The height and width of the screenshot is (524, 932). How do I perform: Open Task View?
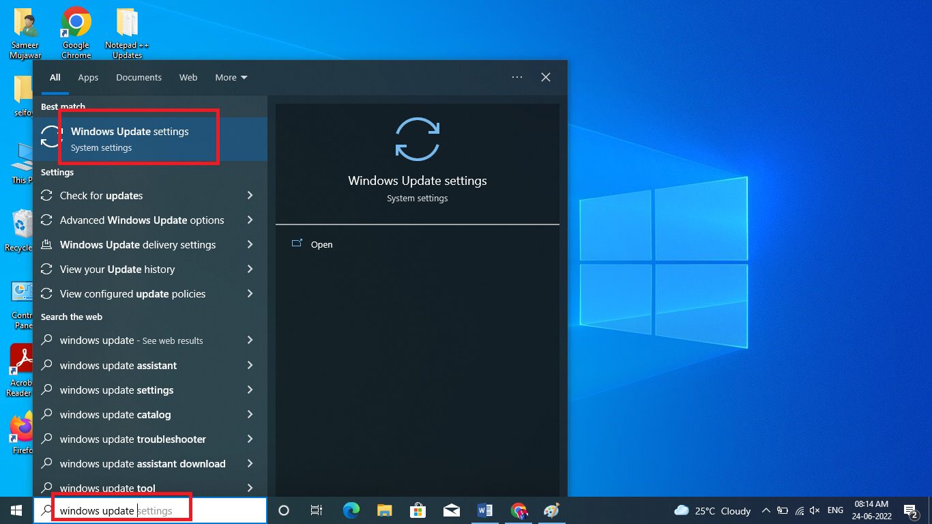[317, 510]
